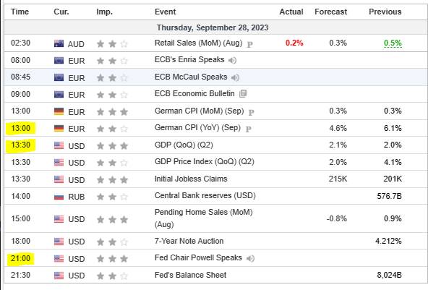Click German flag in German CPI (MoM) row

(x=59, y=111)
